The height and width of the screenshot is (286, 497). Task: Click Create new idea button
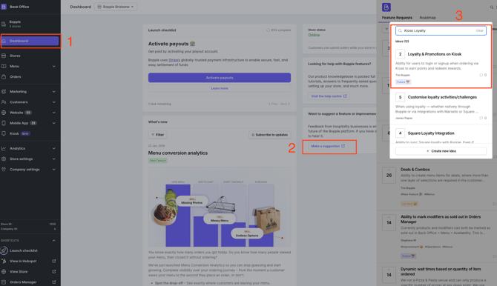click(x=441, y=151)
